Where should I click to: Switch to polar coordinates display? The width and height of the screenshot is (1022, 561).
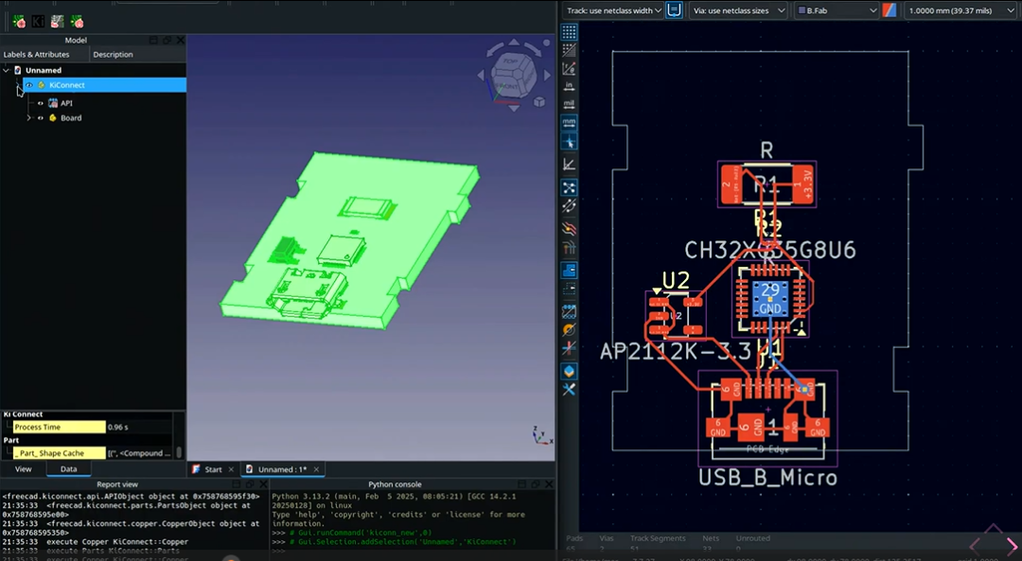(569, 68)
